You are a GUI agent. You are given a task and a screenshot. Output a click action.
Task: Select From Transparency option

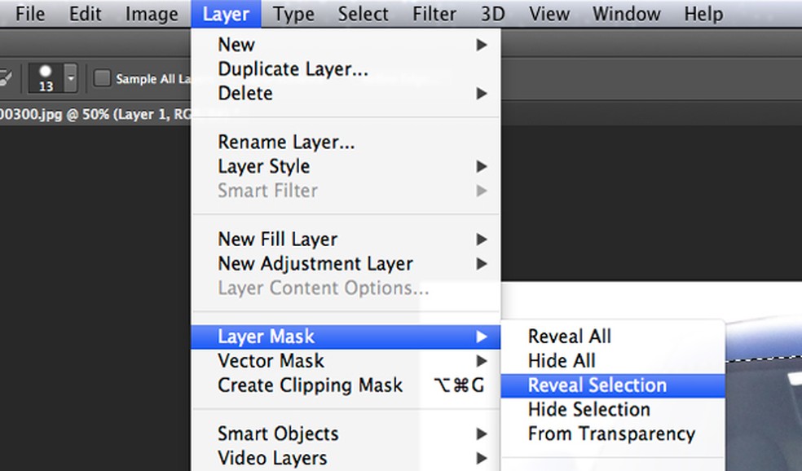[x=611, y=434]
